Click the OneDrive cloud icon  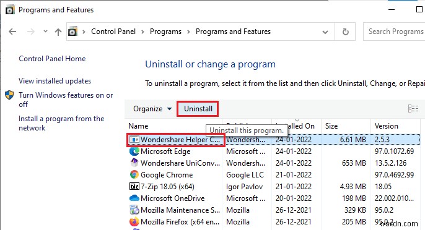tap(134, 198)
